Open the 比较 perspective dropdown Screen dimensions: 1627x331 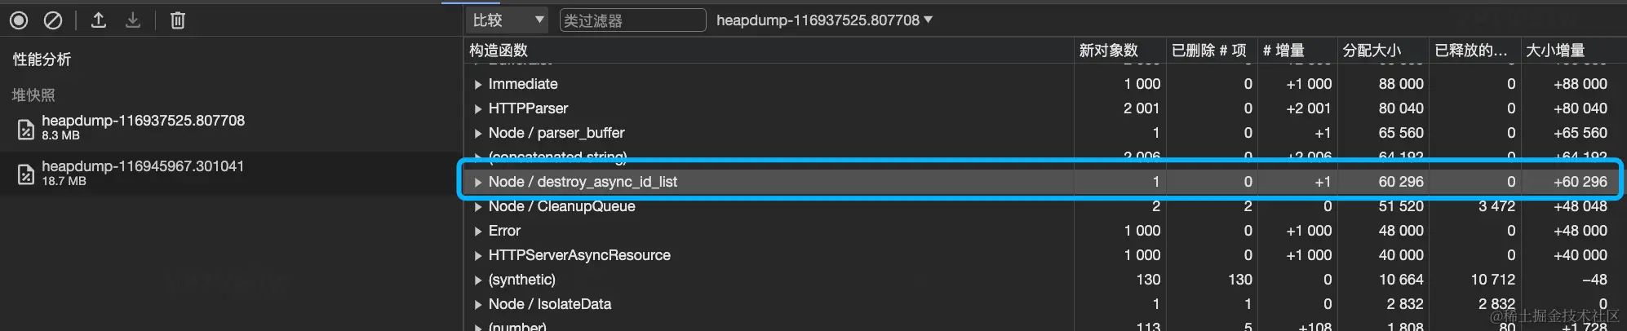pos(508,20)
